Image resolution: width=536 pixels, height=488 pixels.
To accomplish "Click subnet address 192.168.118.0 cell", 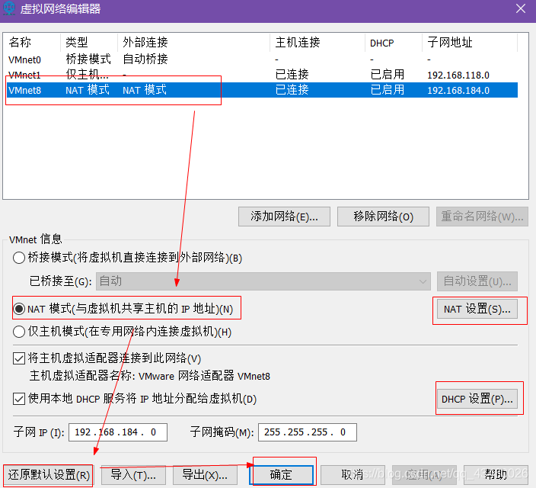I will point(458,75).
